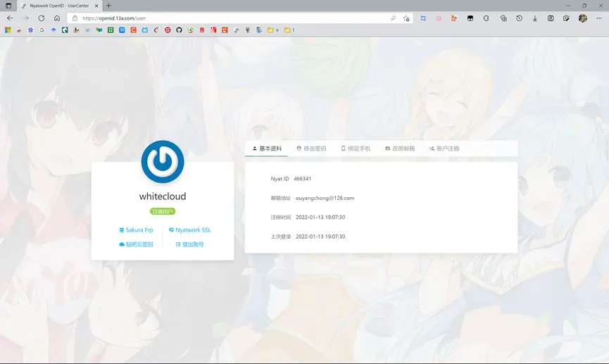609x364 pixels.
Task: Open the Nyatwork SSL link
Action: (190, 230)
